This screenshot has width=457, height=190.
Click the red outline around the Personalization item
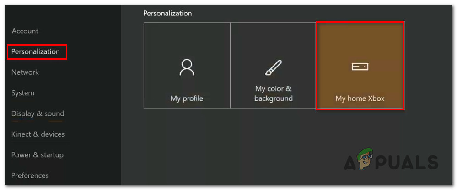click(x=67, y=51)
